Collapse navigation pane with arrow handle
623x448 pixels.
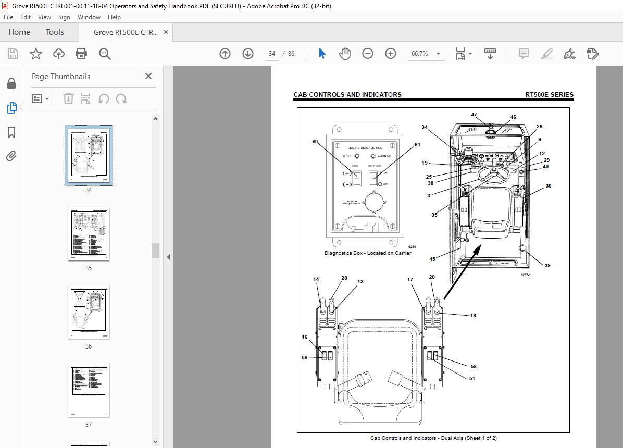168,257
